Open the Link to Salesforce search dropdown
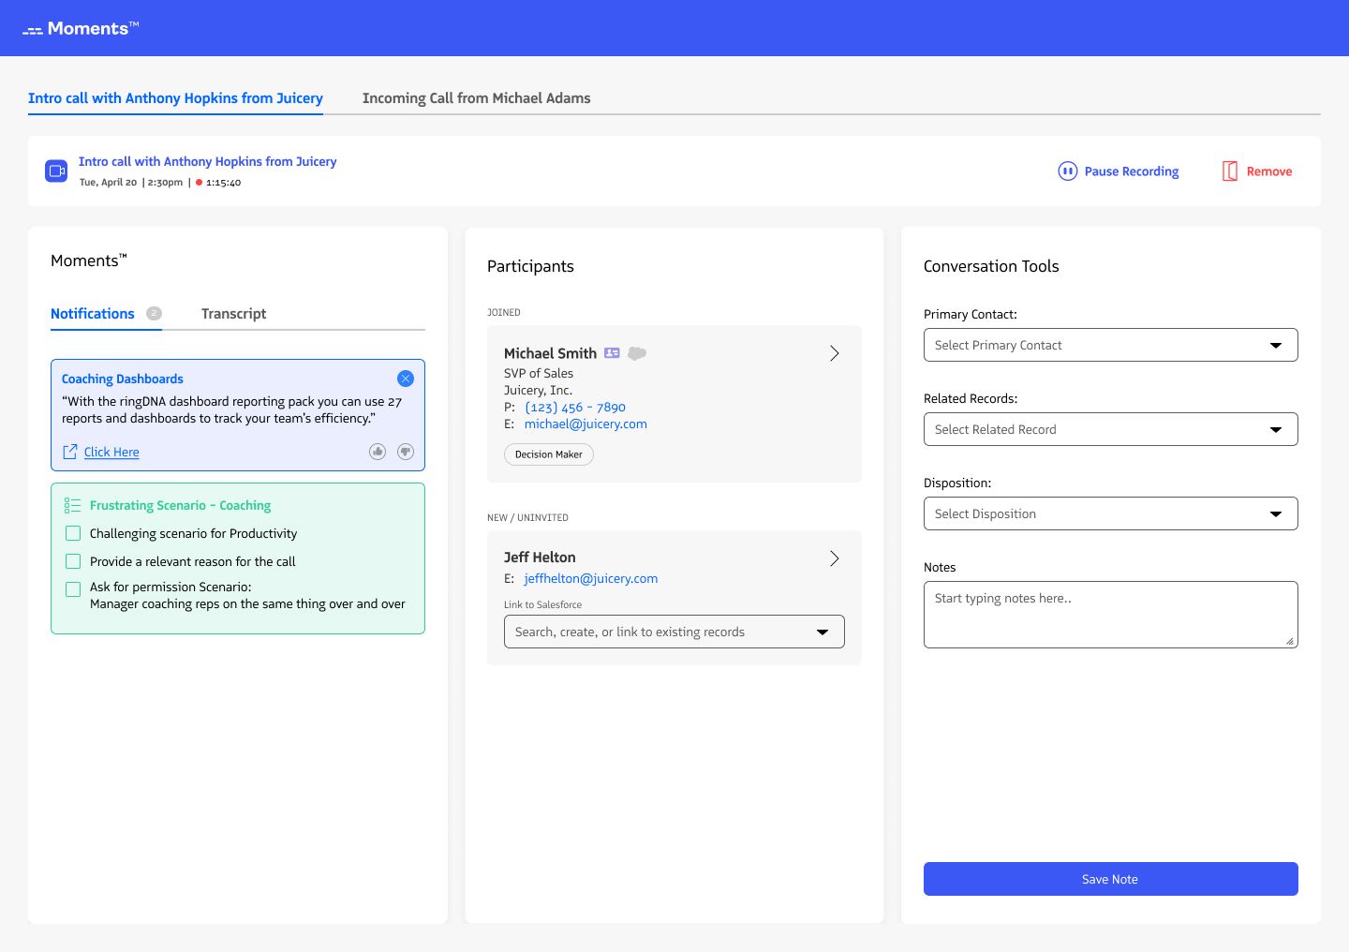This screenshot has width=1349, height=952. tap(674, 632)
